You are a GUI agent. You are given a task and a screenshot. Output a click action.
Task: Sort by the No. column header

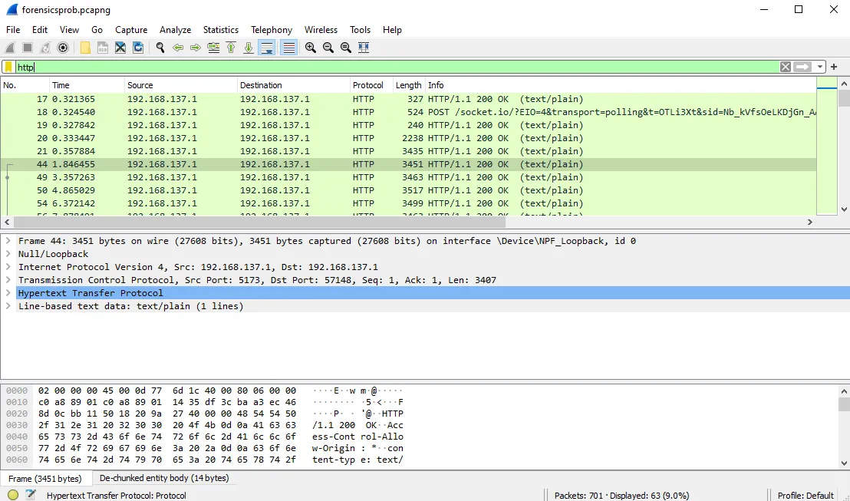tap(25, 85)
